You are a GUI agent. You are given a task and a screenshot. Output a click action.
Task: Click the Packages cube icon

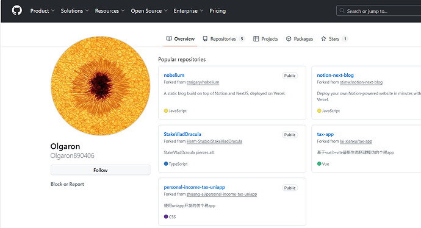tap(289, 38)
